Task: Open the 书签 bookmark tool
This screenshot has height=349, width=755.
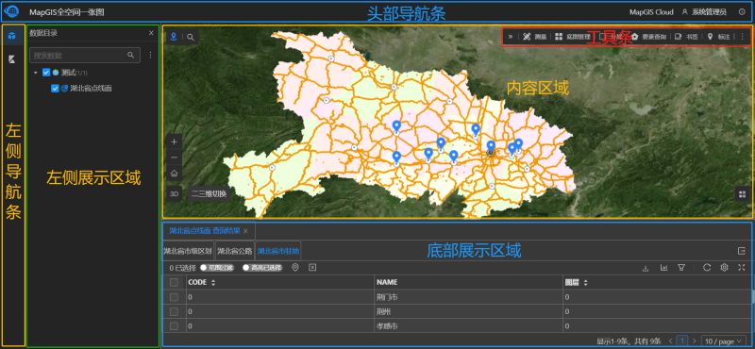Action: coord(687,37)
